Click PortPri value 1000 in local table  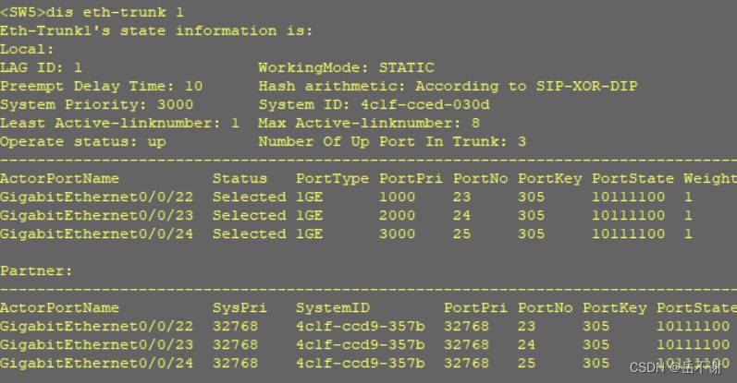398,197
